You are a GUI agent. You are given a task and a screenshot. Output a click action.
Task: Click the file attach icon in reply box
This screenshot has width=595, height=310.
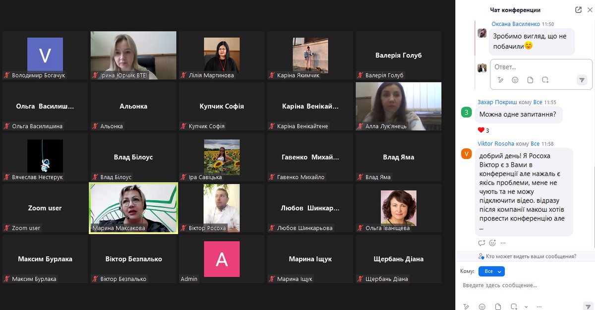[530, 80]
